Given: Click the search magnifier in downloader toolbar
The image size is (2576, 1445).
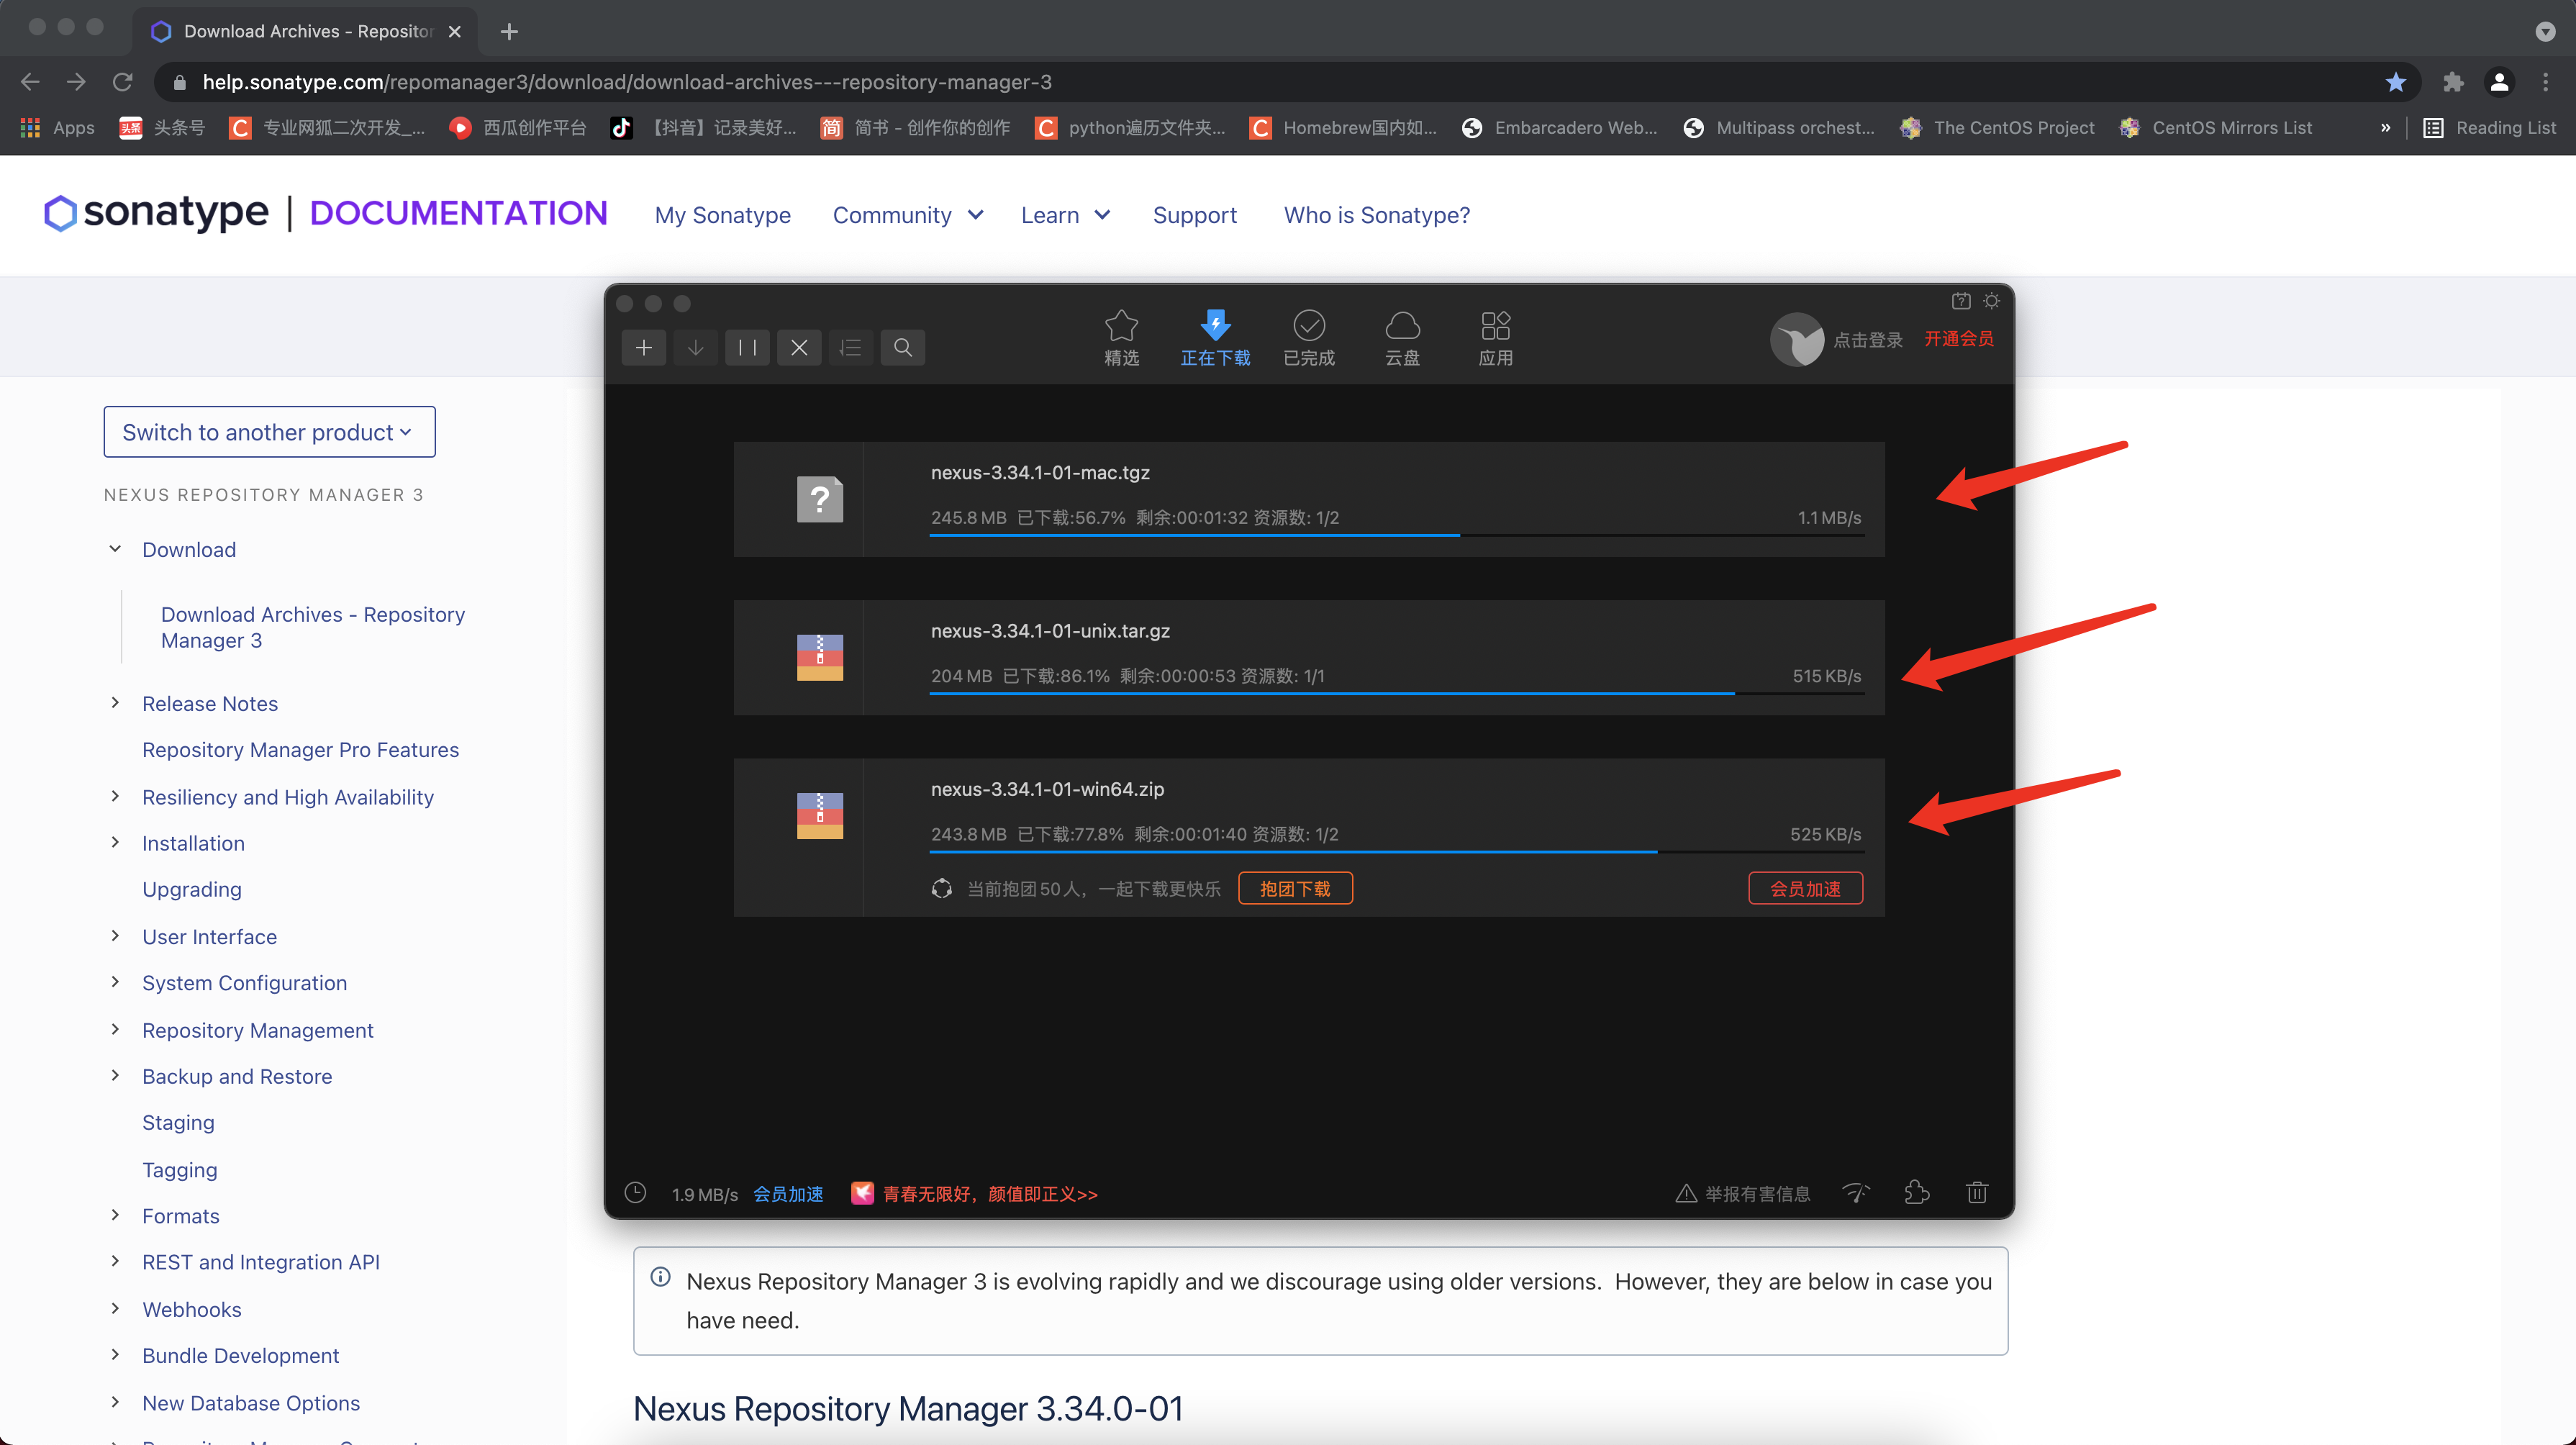Looking at the screenshot, I should click(x=903, y=347).
